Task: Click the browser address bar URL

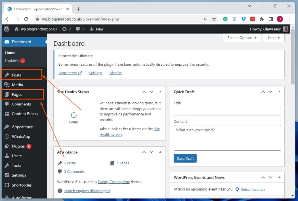Action: (80, 19)
